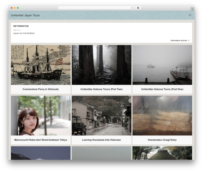Open the misty lake pier thumbnail

coord(162,65)
